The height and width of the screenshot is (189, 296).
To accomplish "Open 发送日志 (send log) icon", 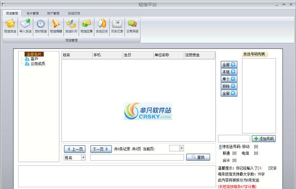I will [102, 26].
